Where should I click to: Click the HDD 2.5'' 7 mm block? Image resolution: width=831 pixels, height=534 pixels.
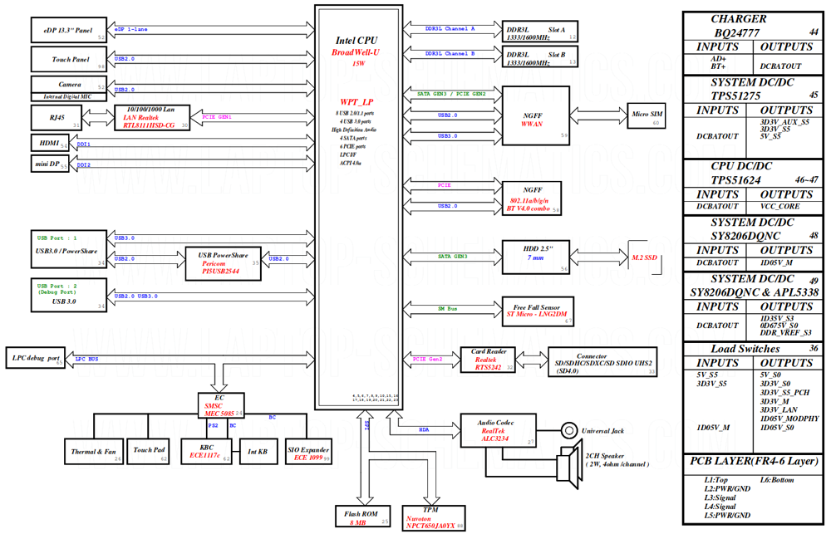tap(536, 257)
